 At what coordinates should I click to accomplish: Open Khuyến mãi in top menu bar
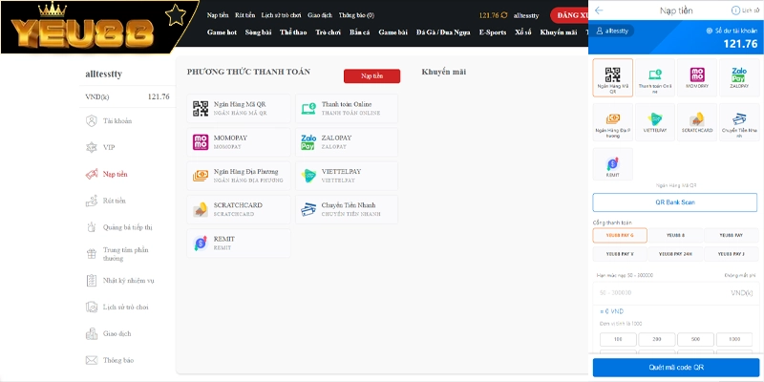pos(559,32)
